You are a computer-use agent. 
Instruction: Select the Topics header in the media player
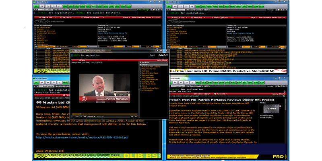point(153,64)
